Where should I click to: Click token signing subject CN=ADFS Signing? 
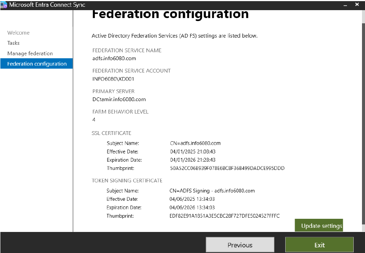[212, 191]
